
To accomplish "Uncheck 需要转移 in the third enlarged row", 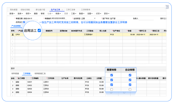I will click(112, 85).
